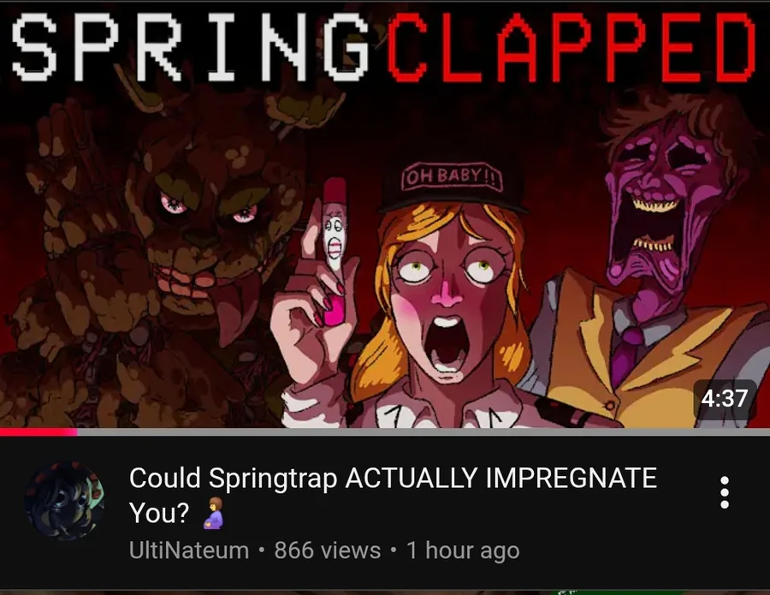The width and height of the screenshot is (770, 595).
Task: Open video titled Could Springtrap ACTUALLY IMPREGNATE
Action: (x=393, y=495)
